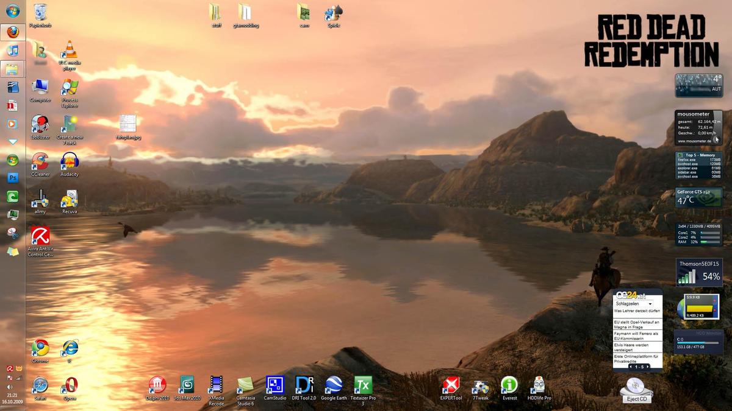Open the IsoBuster desktop shortcut
The width and height of the screenshot is (732, 411).
pos(40,128)
